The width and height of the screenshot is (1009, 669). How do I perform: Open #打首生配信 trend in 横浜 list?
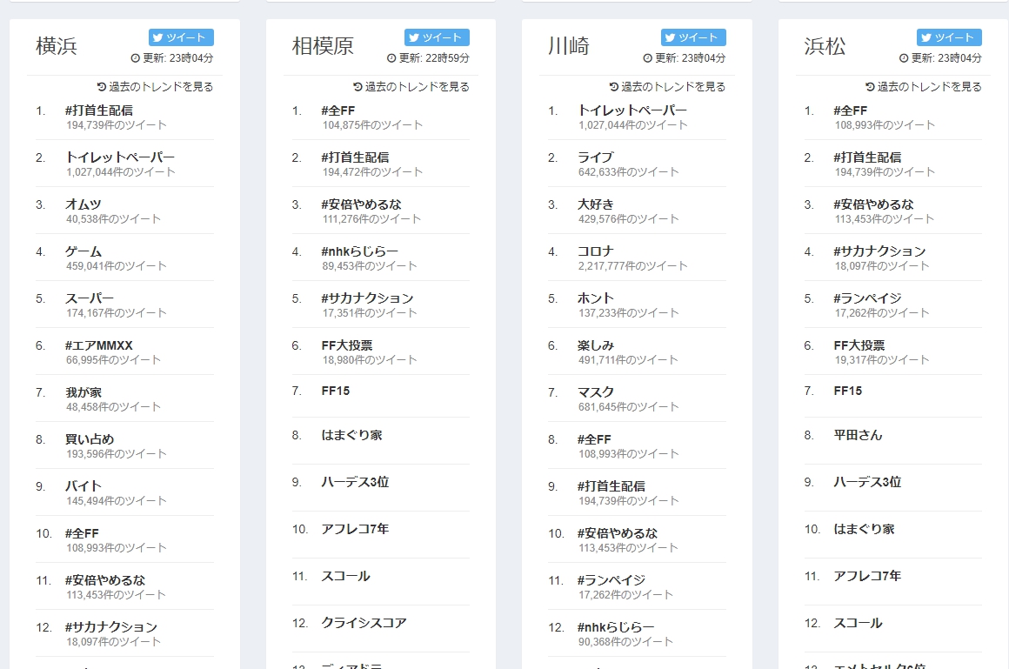coord(99,110)
